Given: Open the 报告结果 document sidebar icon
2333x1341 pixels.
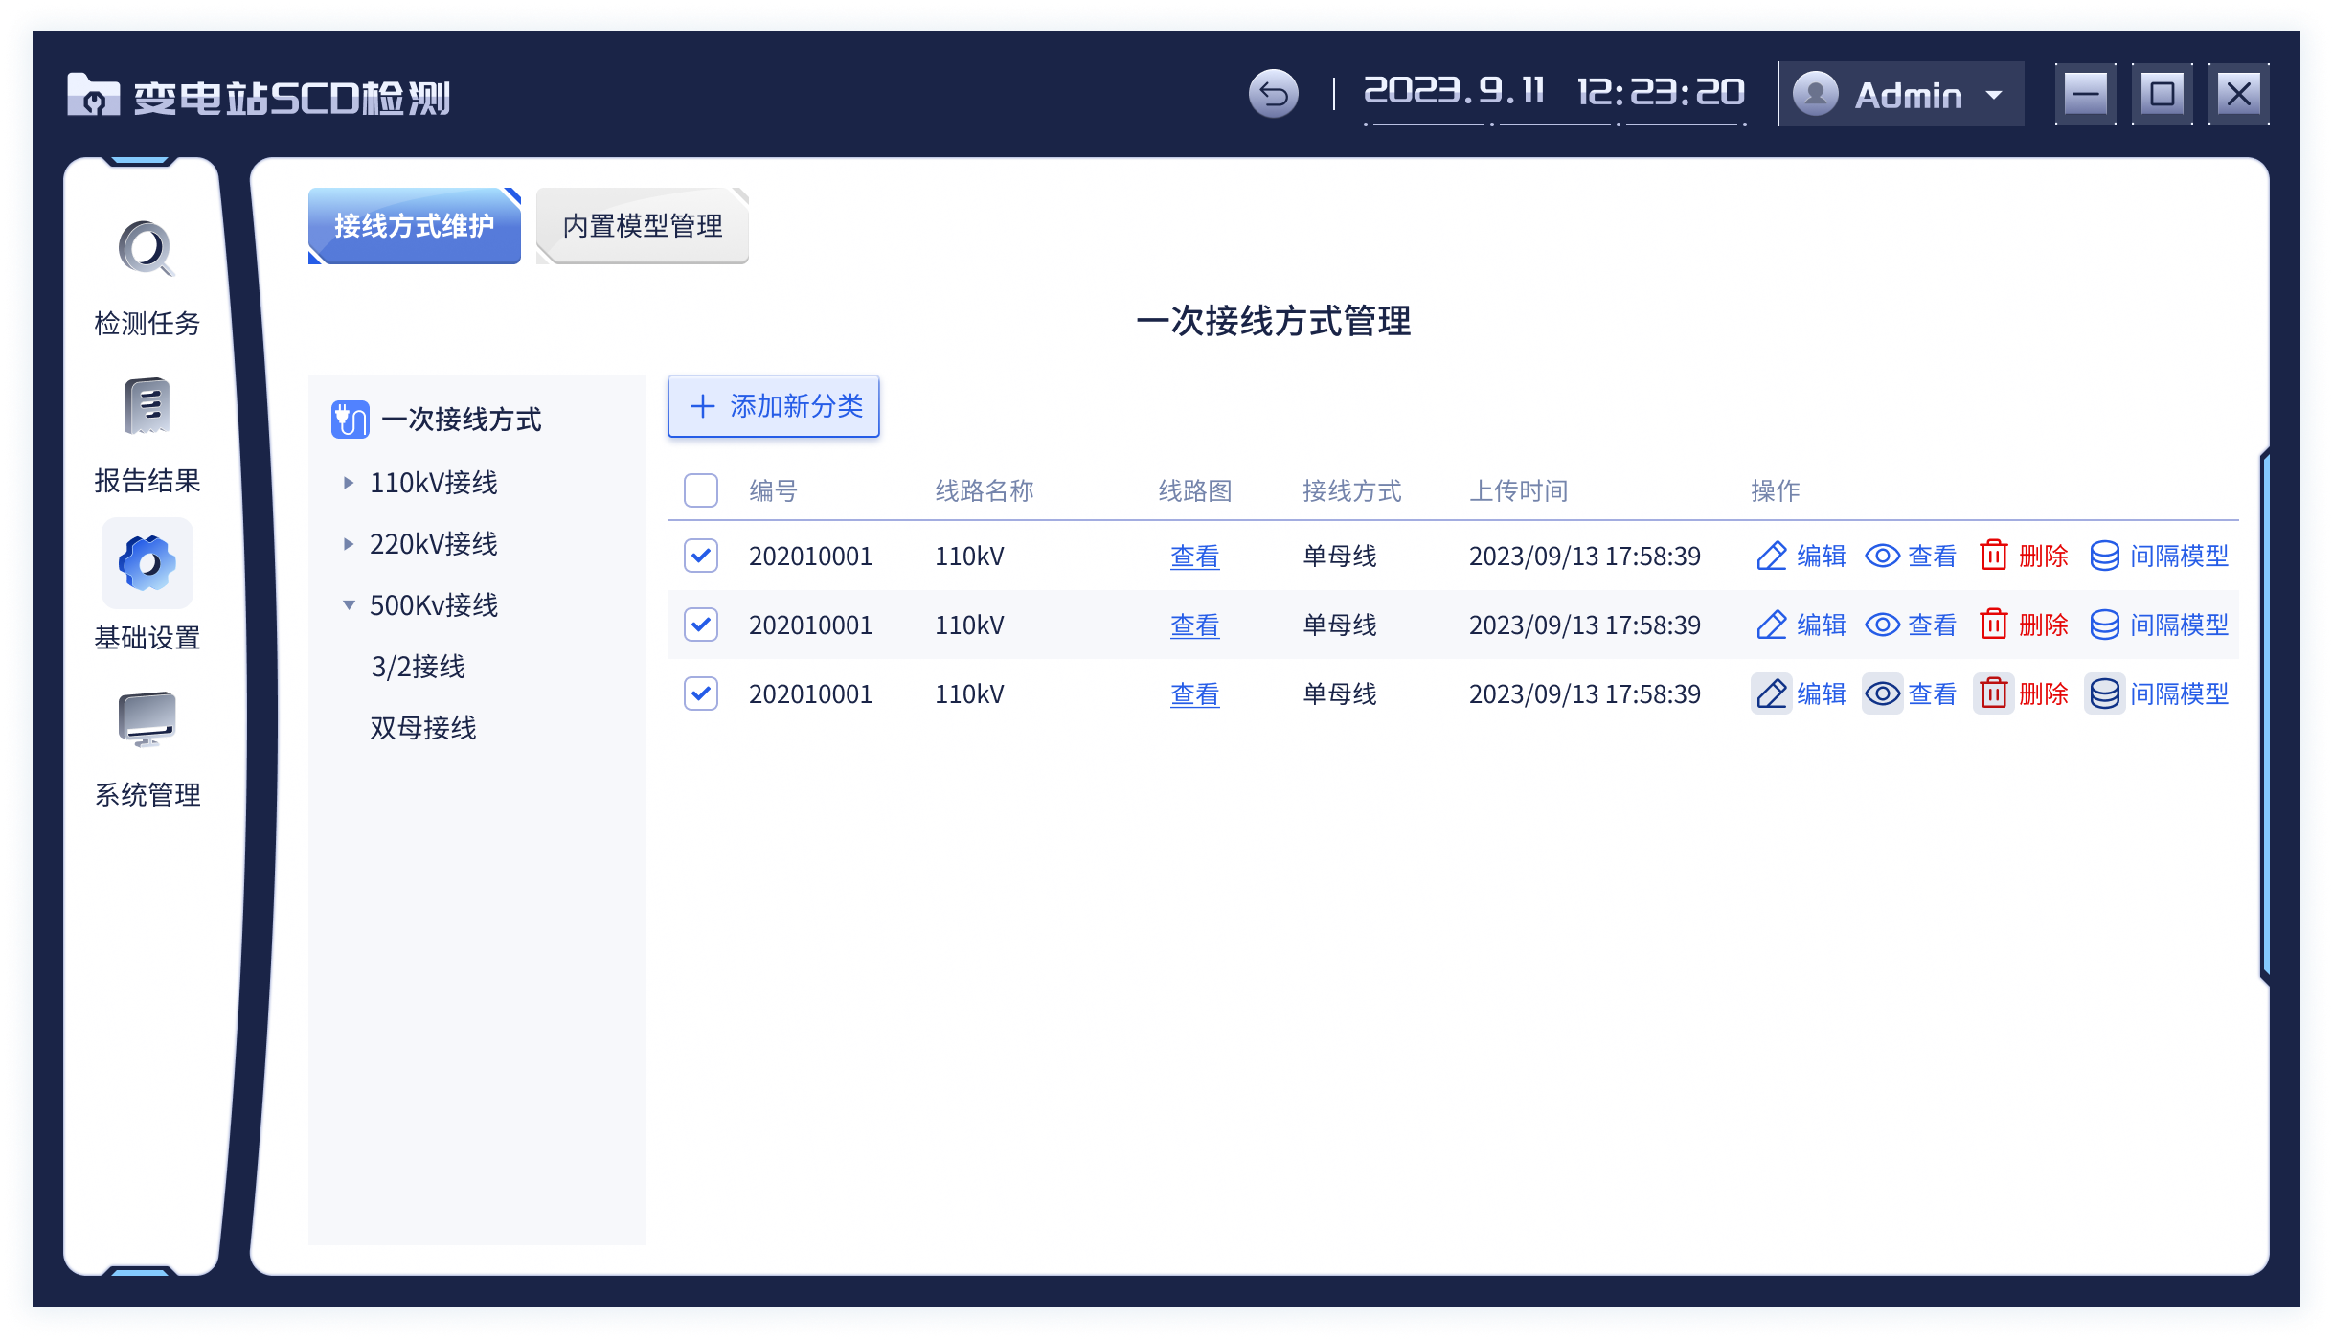Looking at the screenshot, I should click(147, 406).
